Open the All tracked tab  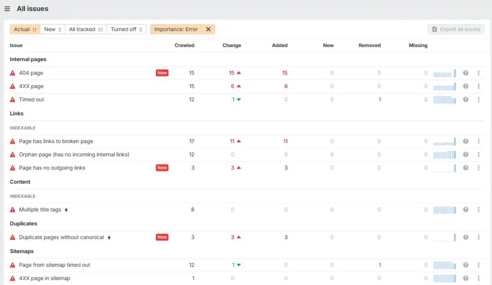coord(86,29)
